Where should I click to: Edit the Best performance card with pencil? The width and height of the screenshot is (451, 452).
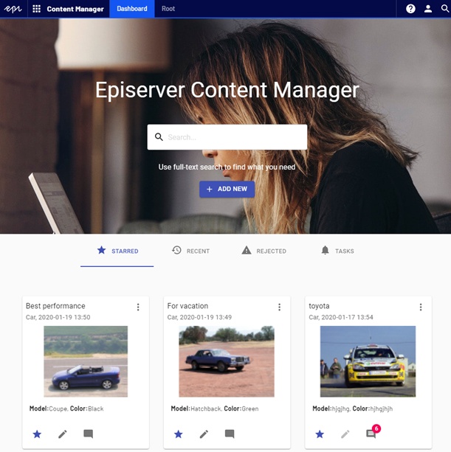(63, 434)
